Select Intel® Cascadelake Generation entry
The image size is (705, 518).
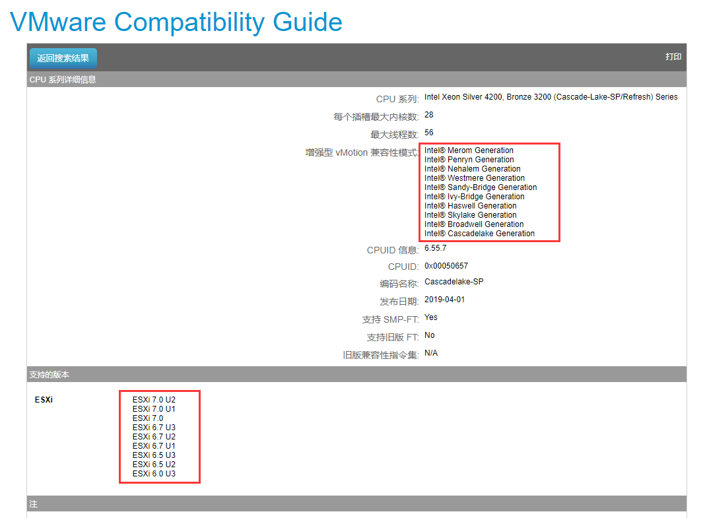click(x=479, y=233)
